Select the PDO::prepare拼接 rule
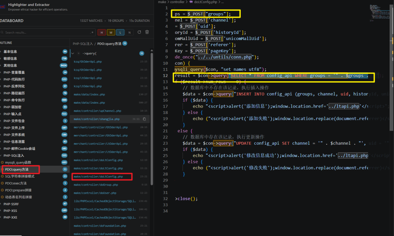The width and height of the screenshot is (394, 236). [18, 190]
